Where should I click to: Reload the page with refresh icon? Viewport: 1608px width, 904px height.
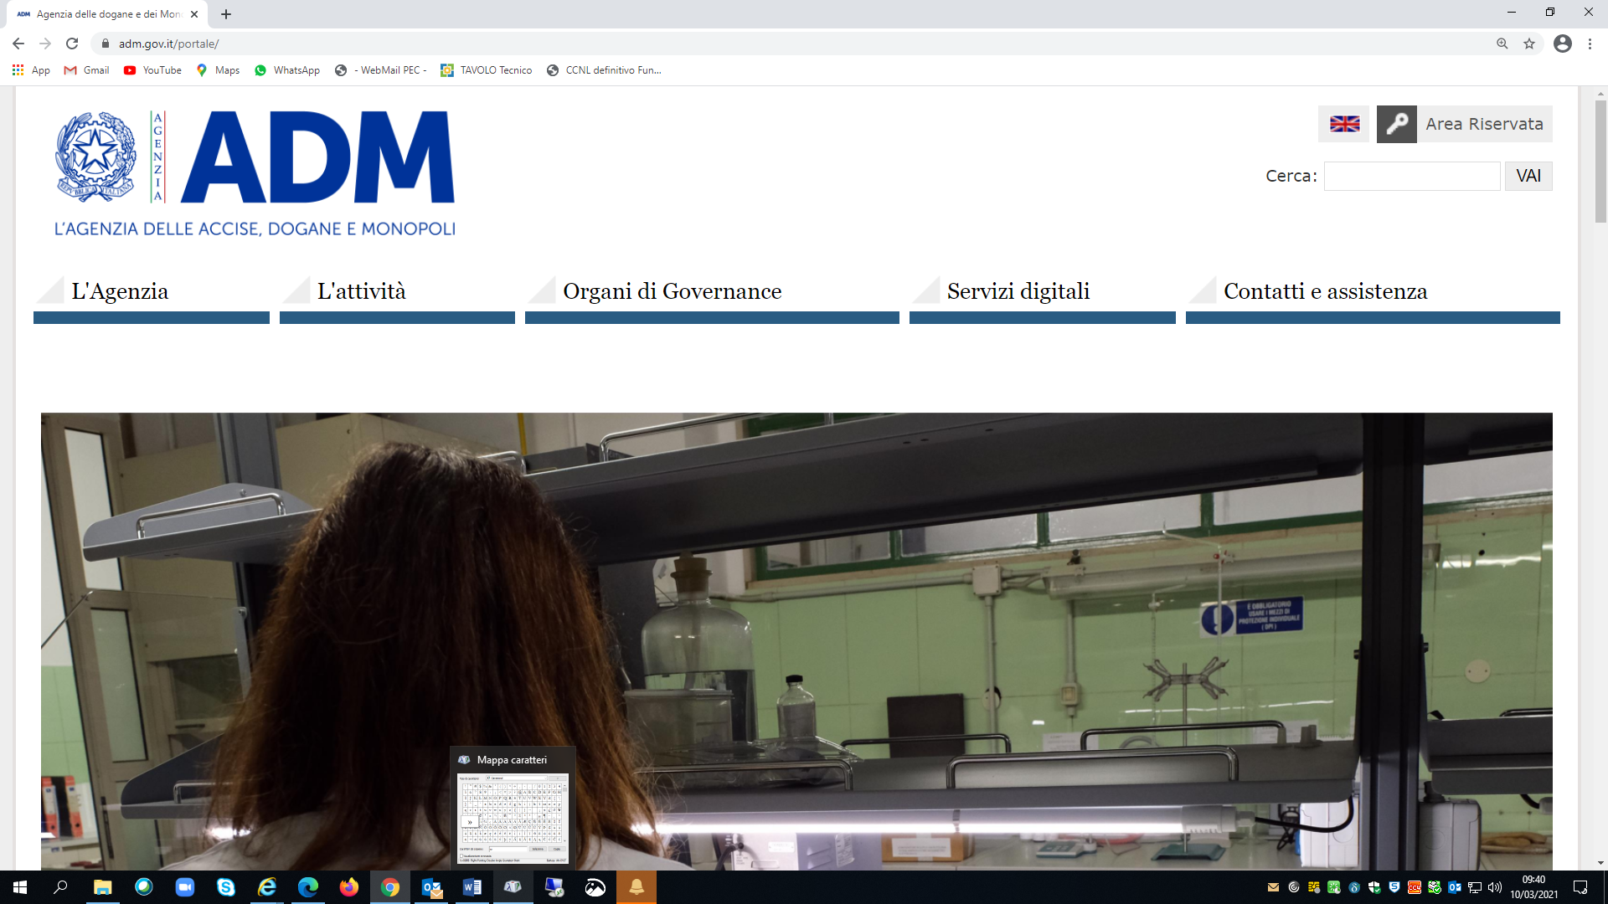72,44
